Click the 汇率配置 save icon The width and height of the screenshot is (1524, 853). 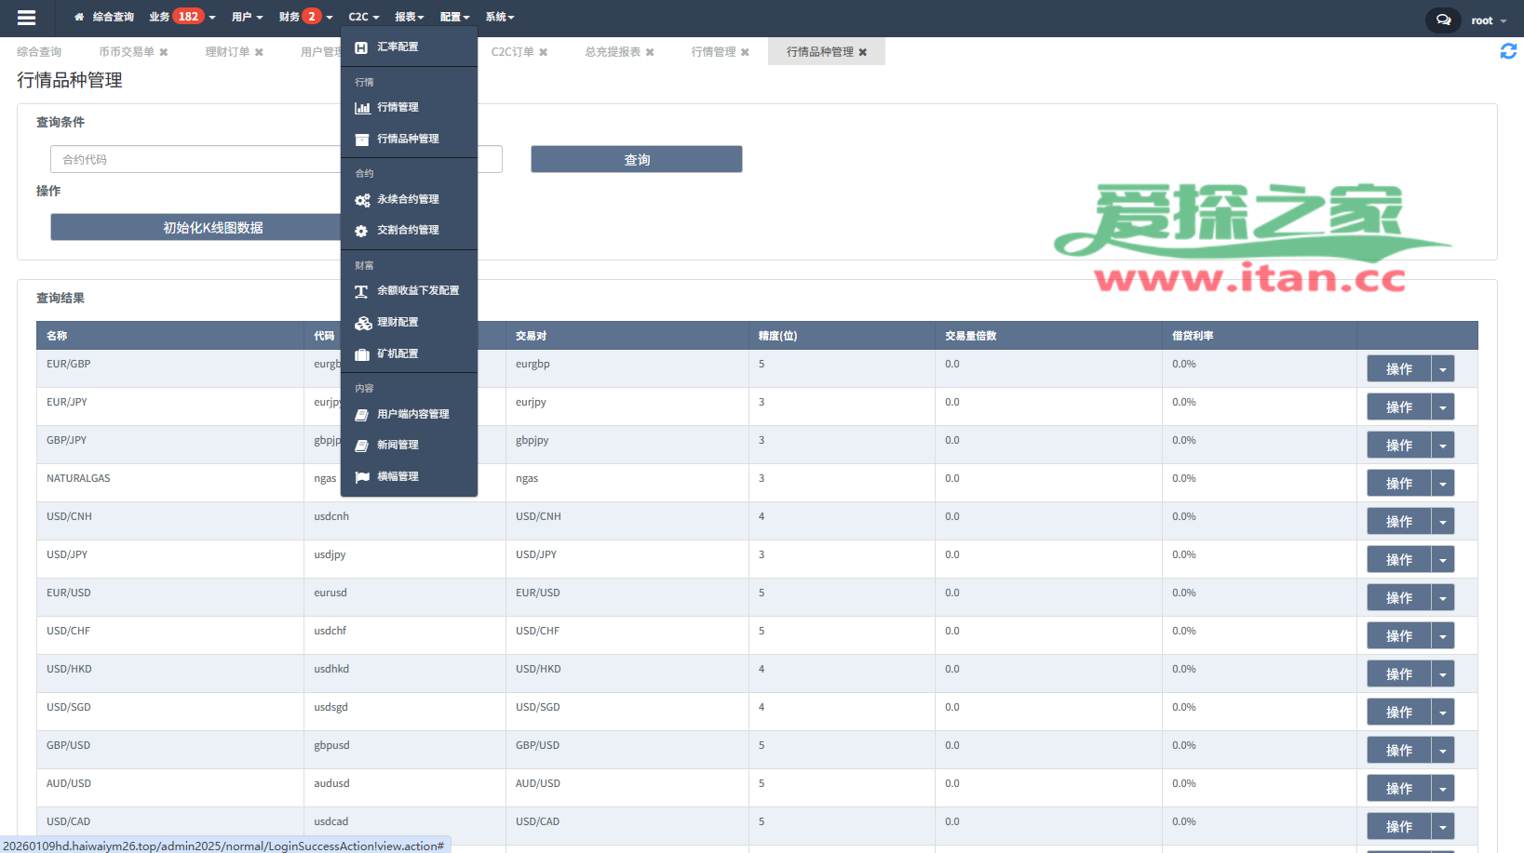[x=361, y=47]
